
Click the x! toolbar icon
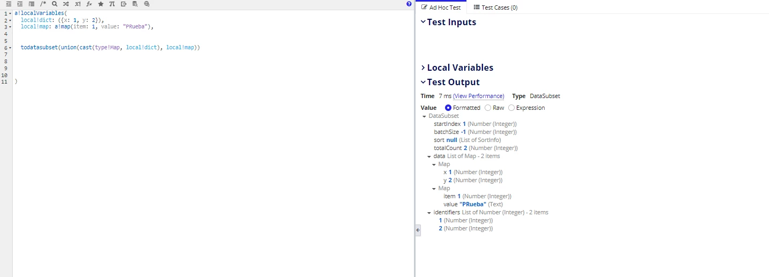click(78, 4)
